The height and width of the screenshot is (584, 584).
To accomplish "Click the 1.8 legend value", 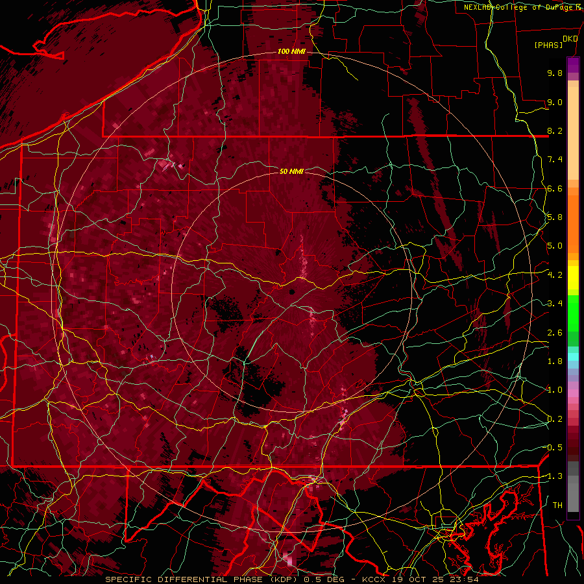I will click(x=555, y=361).
